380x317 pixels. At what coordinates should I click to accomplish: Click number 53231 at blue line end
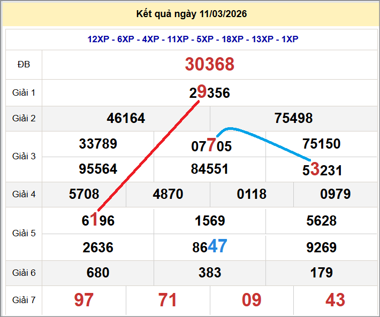(322, 170)
